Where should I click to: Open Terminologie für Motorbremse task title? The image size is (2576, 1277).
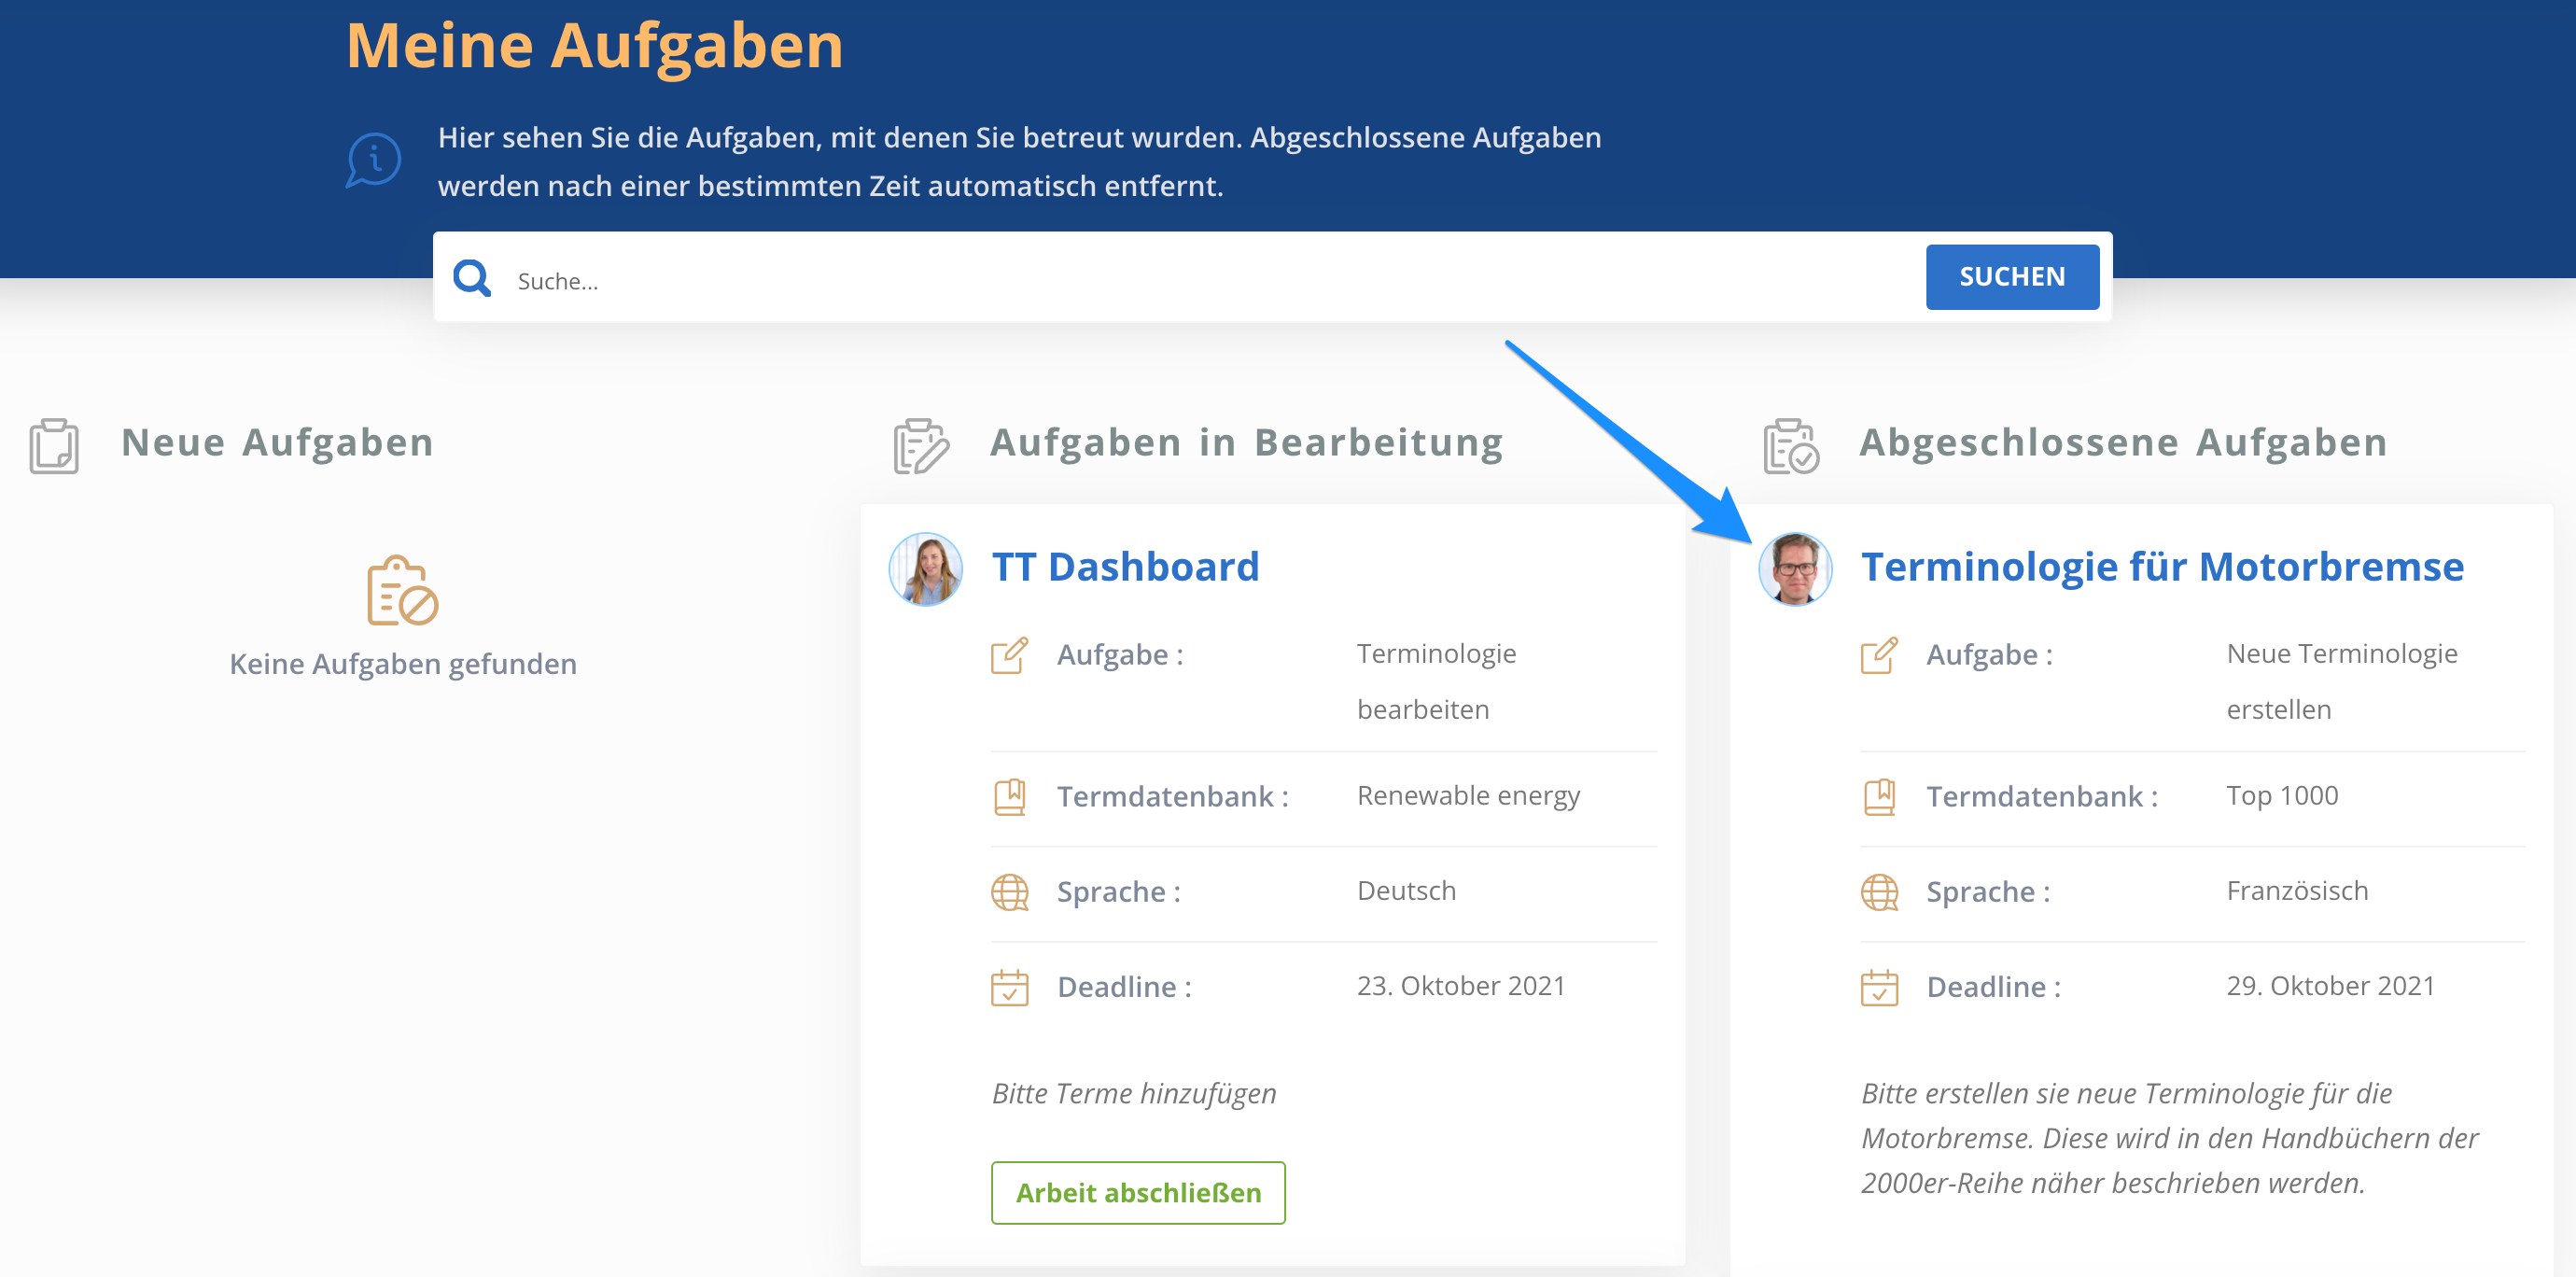coord(2162,567)
